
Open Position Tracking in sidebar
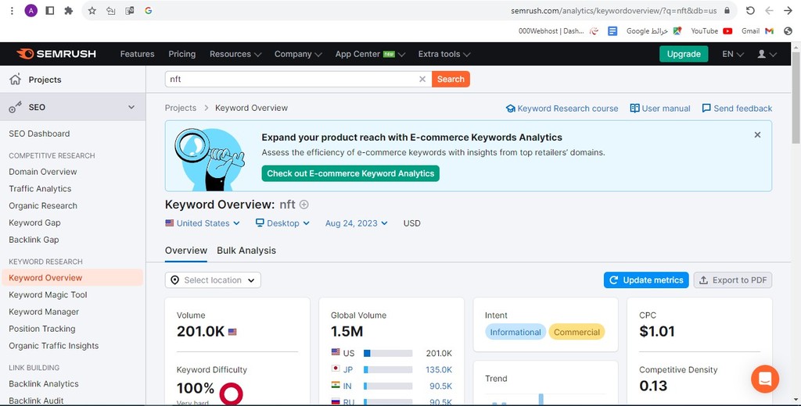[42, 329]
